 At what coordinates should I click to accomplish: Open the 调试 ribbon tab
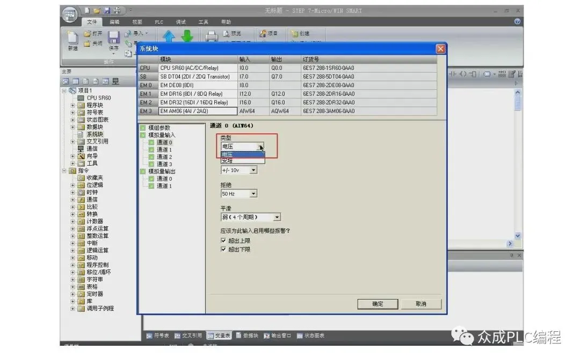[x=181, y=22]
